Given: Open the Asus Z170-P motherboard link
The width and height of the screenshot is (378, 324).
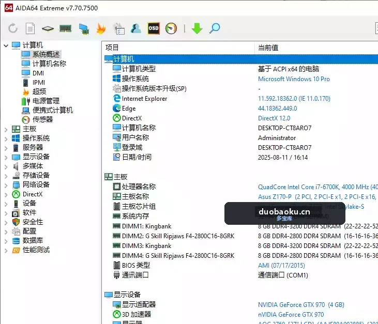Looking at the screenshot, I should pyautogui.click(x=317, y=197).
